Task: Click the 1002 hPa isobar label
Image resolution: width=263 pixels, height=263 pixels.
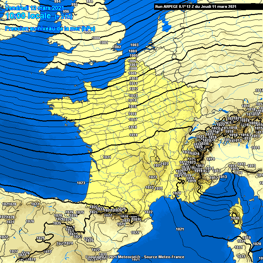Action: click(x=117, y=47)
